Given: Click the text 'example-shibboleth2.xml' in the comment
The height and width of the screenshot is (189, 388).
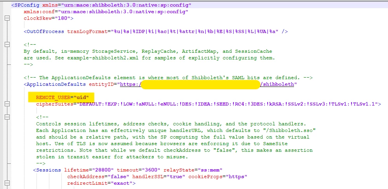Looking at the screenshot, I should point(103,58).
